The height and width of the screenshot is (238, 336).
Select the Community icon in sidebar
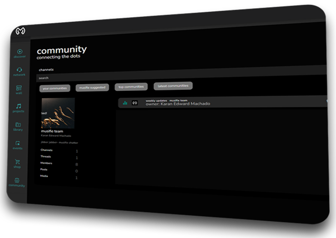click(17, 181)
